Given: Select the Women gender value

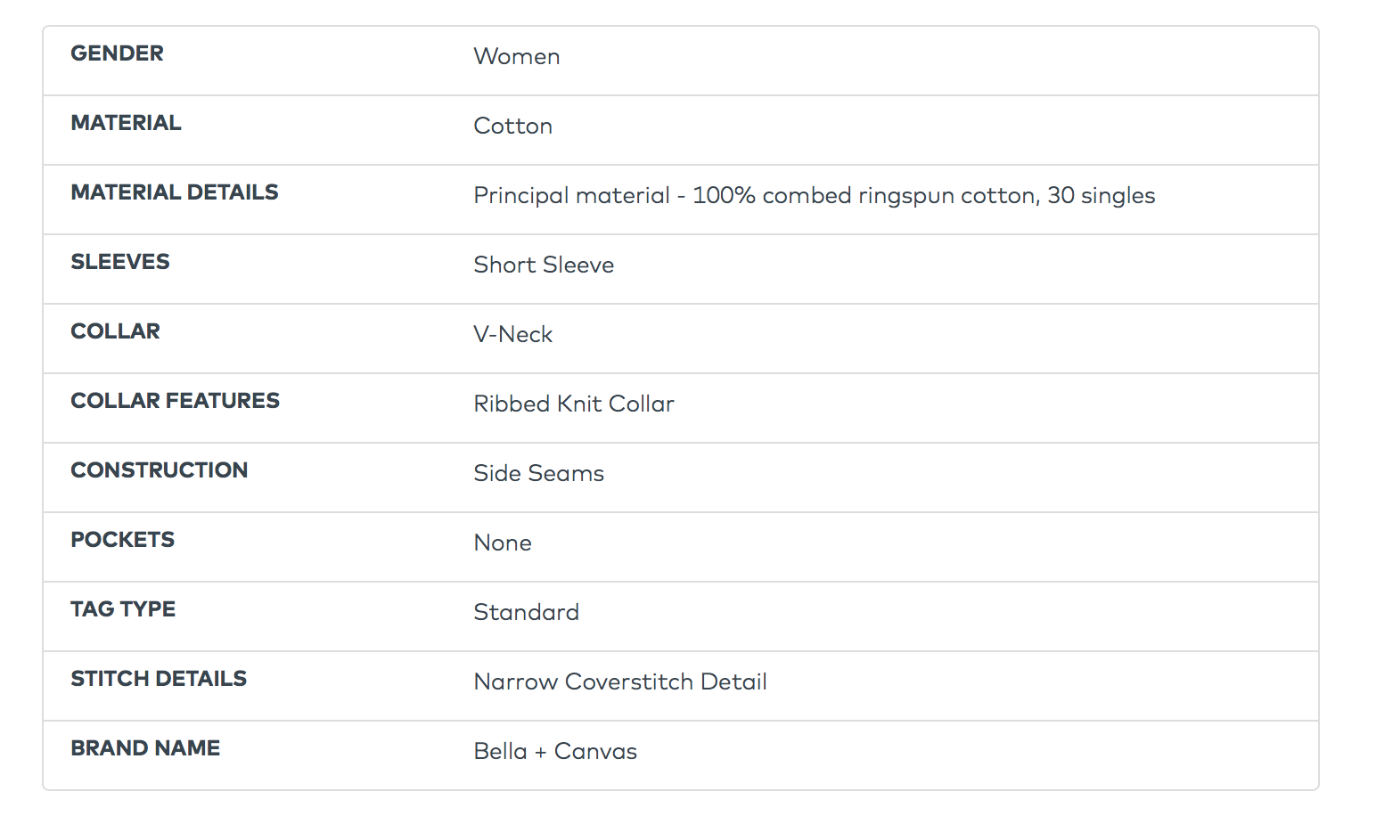Looking at the screenshot, I should click(x=516, y=57).
